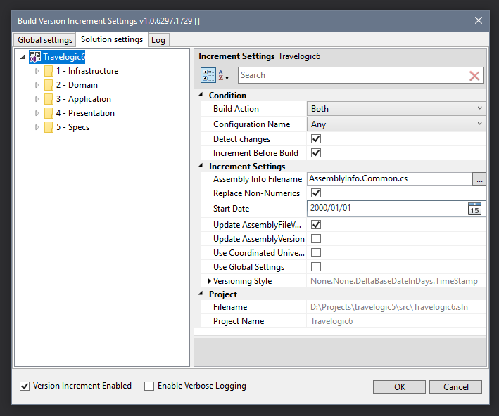Select the 5 - Specs tree item

pos(73,127)
